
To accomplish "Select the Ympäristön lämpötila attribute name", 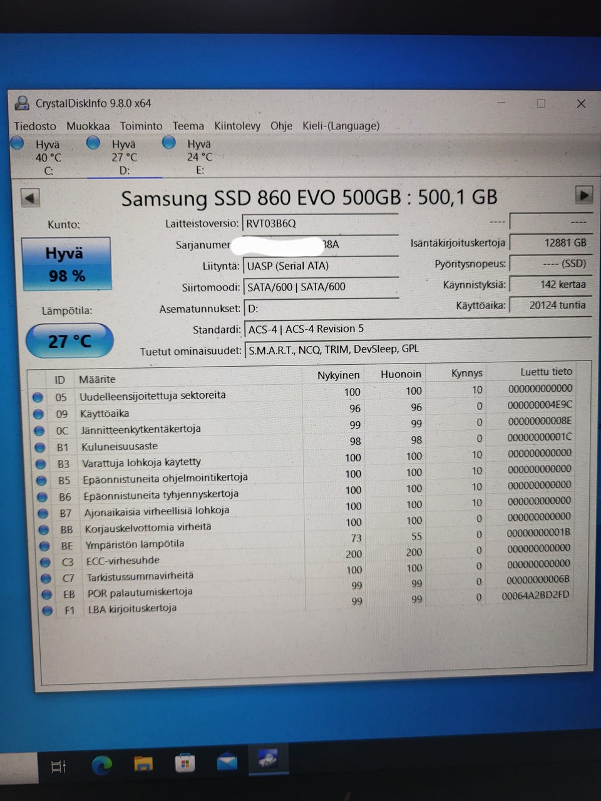I will tap(135, 544).
